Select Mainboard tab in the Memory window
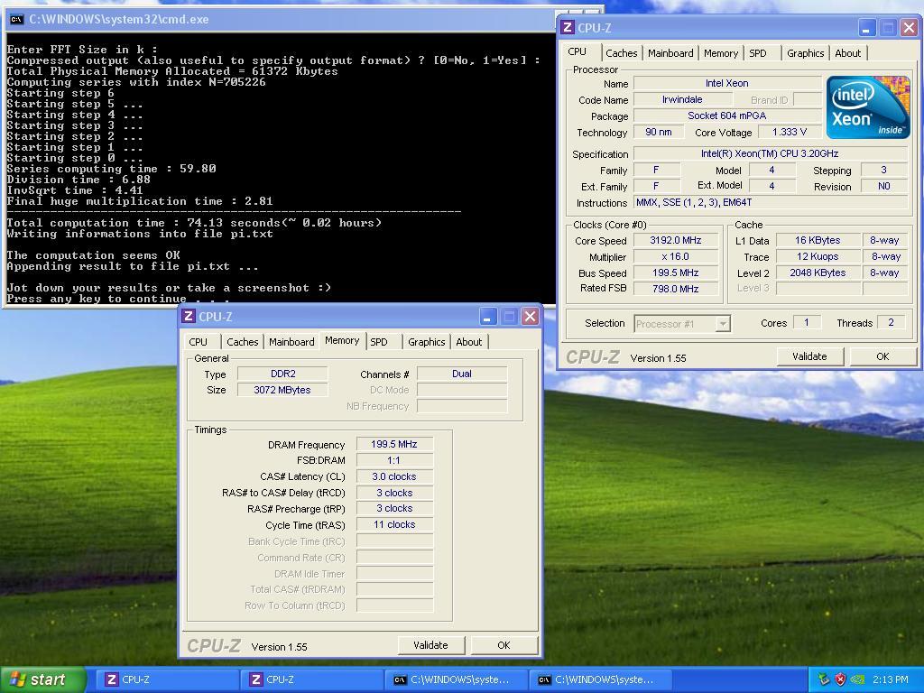Image resolution: width=924 pixels, height=693 pixels. pos(291,342)
